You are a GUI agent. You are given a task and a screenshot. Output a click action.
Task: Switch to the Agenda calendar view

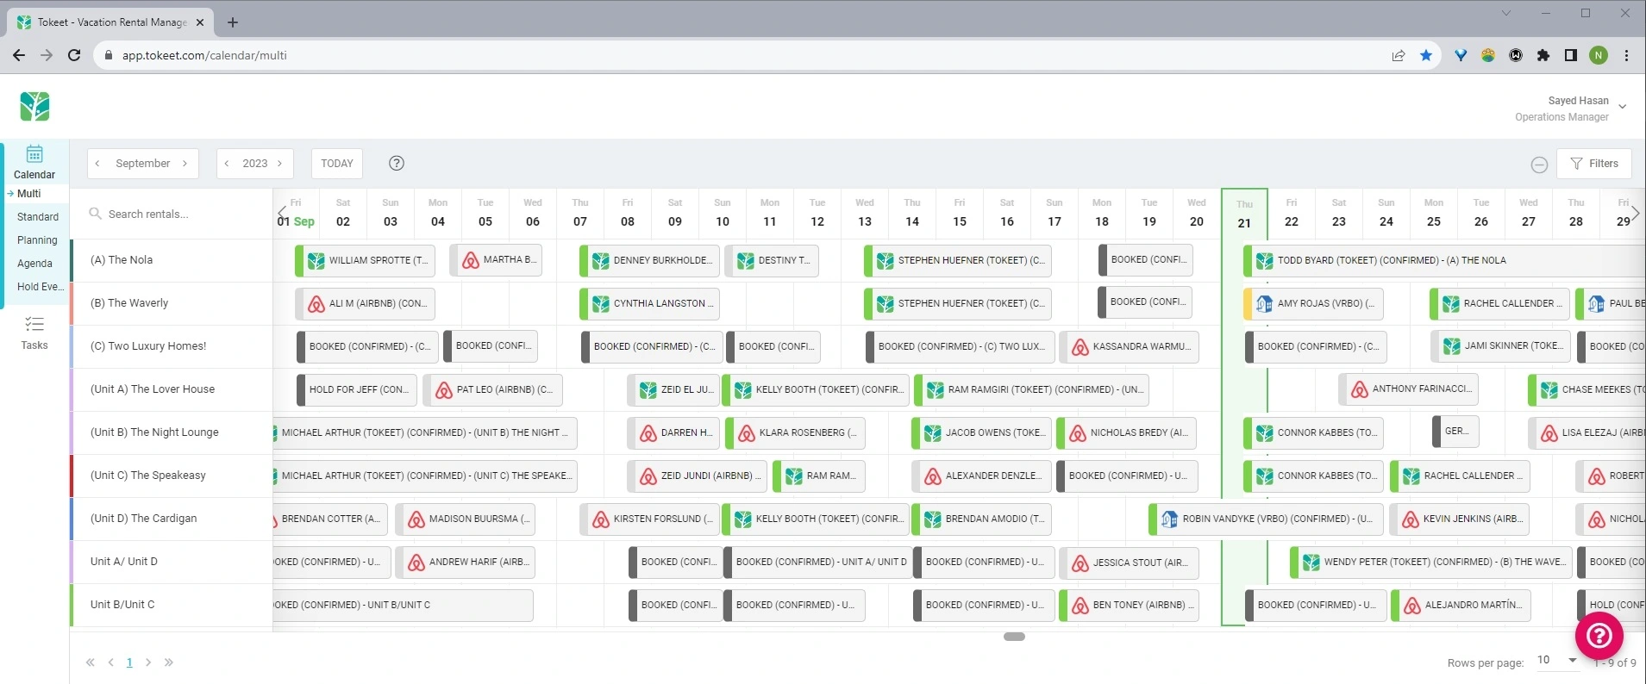coord(34,264)
